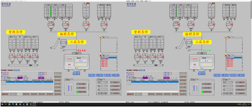Click the task table horizontal scrollbar in left window
The image size is (252, 107).
(27, 92)
